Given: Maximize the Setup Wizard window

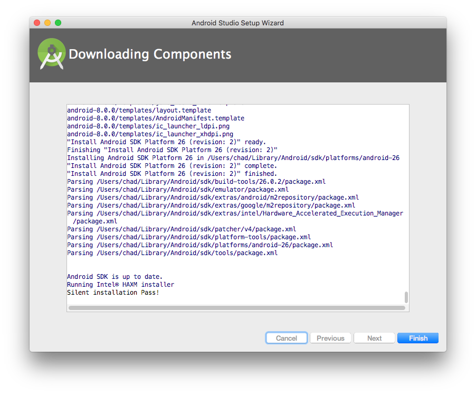Looking at the screenshot, I should point(58,23).
